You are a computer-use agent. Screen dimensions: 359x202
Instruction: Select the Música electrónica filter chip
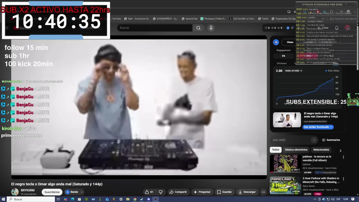click(296, 150)
